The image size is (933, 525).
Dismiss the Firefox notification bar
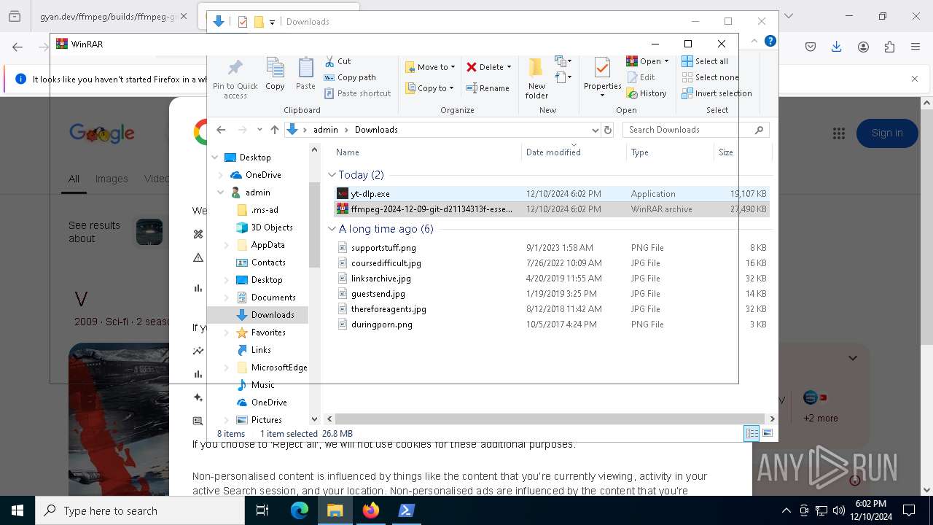(915, 79)
